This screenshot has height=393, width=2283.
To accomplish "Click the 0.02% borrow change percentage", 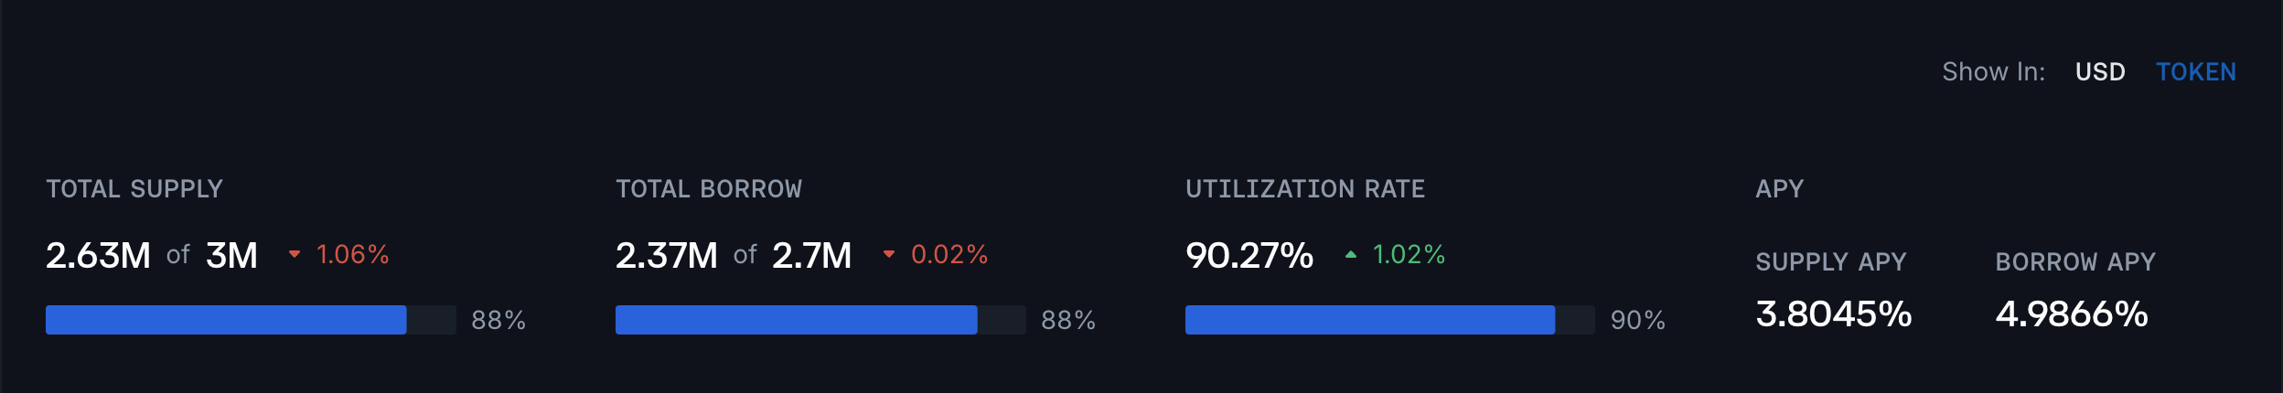I will click(x=949, y=254).
